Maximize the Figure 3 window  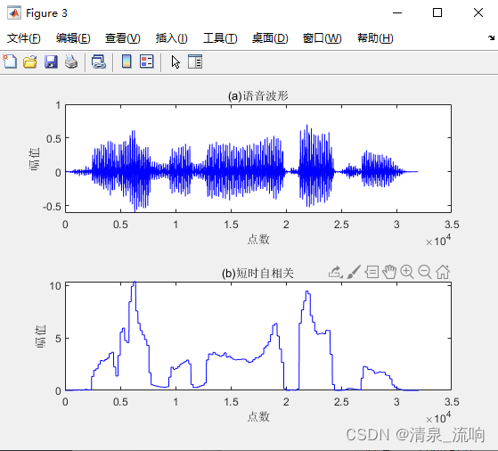pyautogui.click(x=437, y=12)
